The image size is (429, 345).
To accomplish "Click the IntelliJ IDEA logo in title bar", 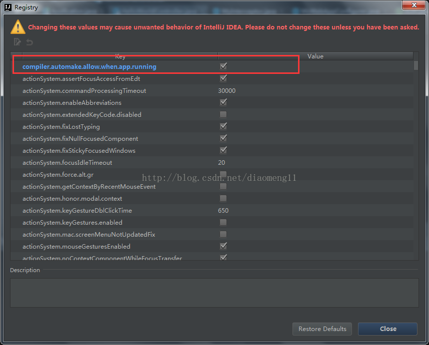I will [8, 7].
